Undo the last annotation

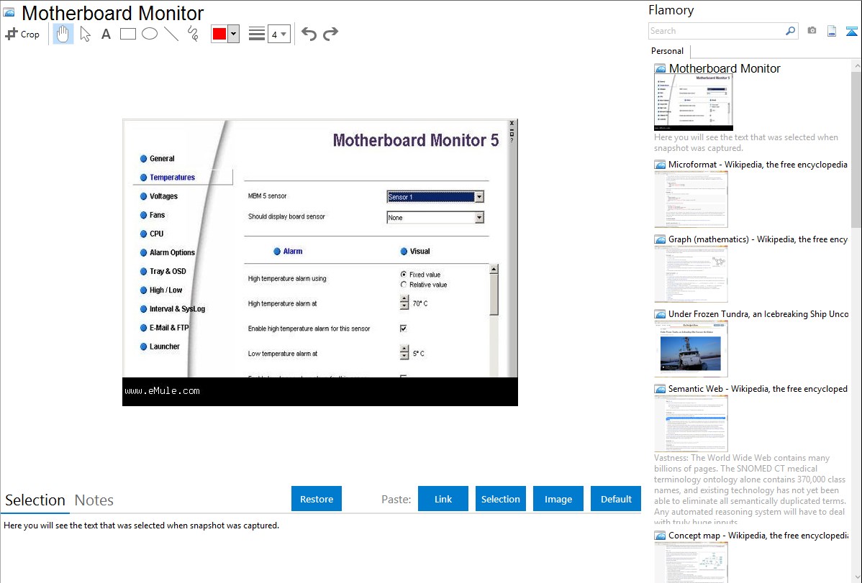pos(309,34)
